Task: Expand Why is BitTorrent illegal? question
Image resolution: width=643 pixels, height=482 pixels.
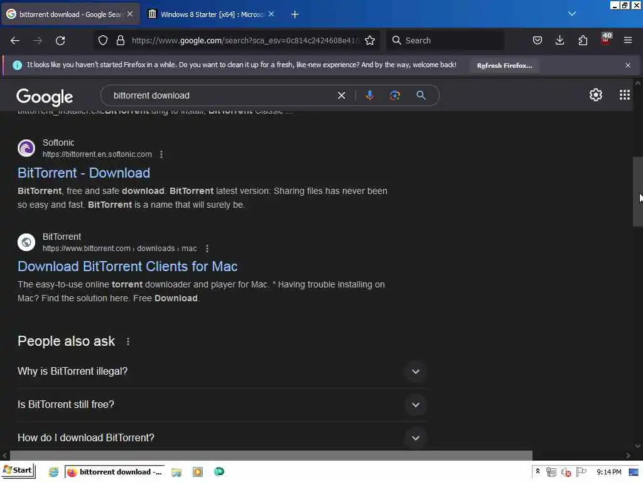Action: [222, 372]
